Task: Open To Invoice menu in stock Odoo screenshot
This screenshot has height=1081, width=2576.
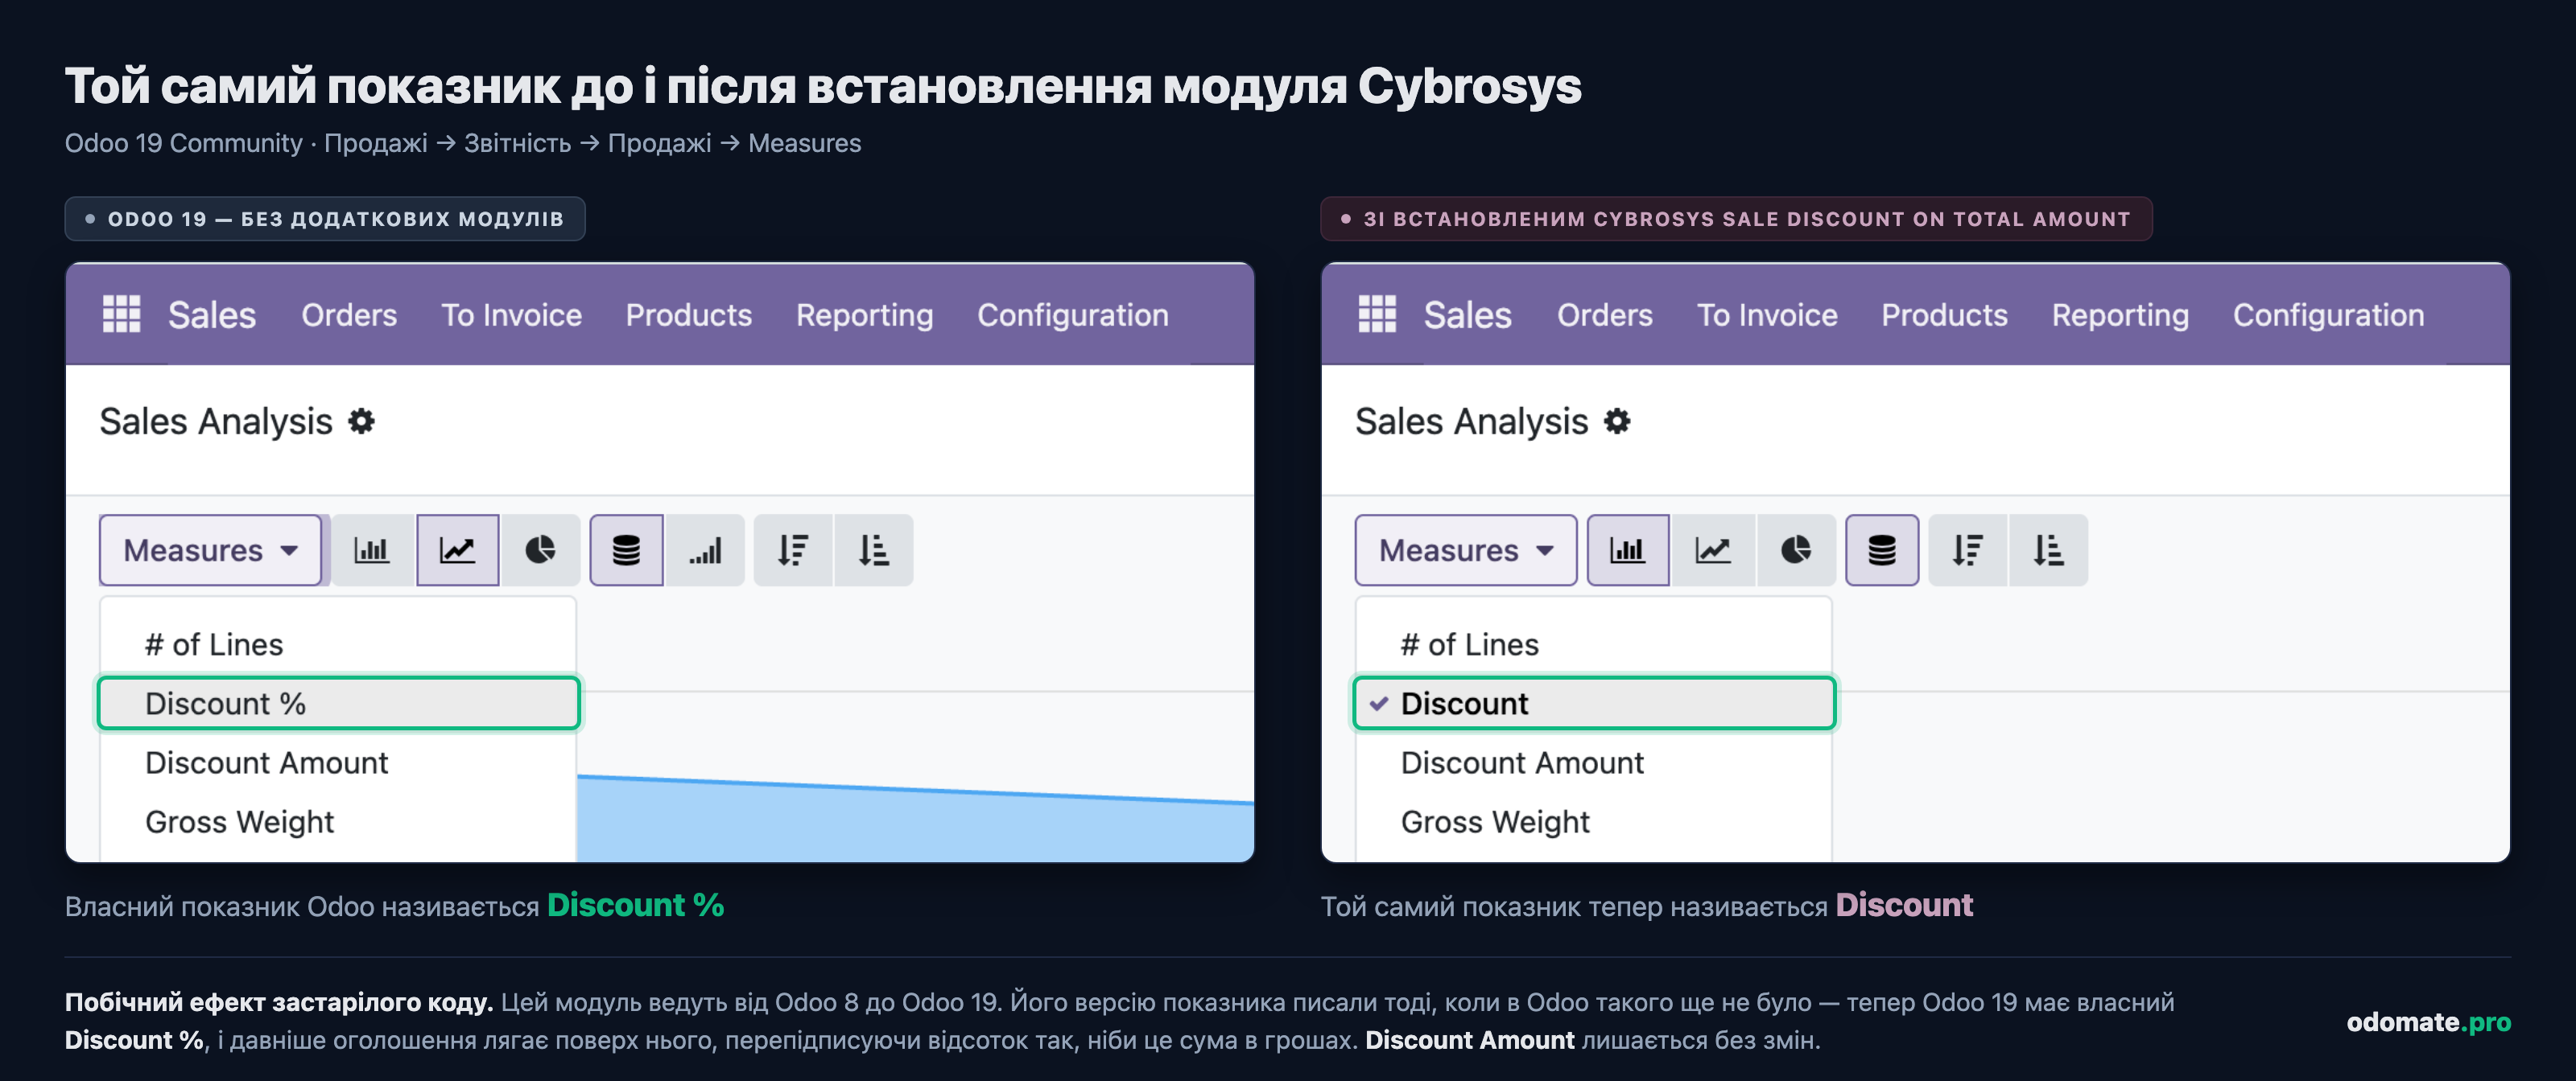Action: pos(512,316)
